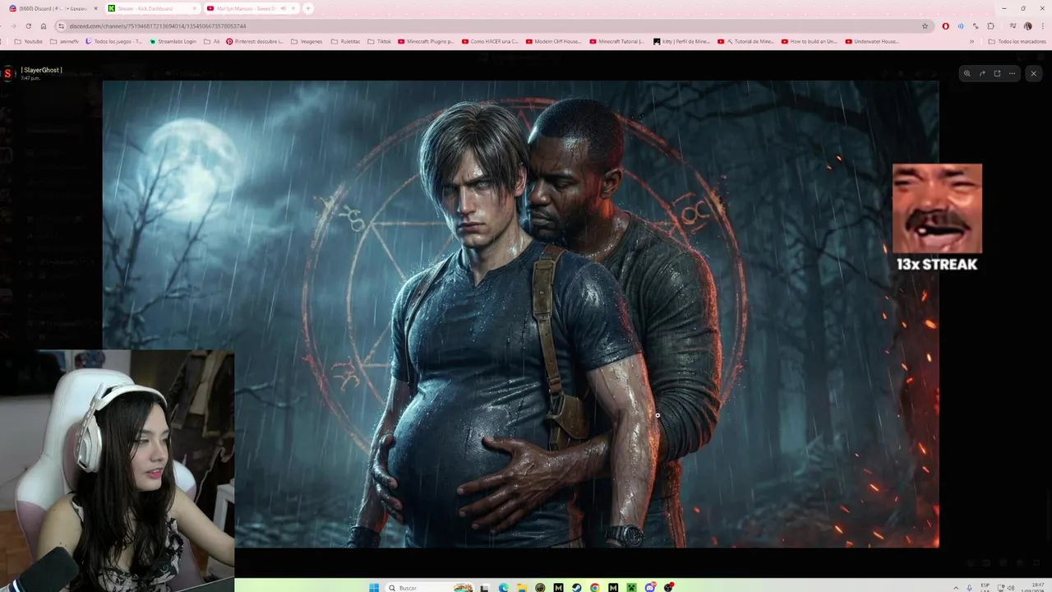Click the Opera extension icon
The width and height of the screenshot is (1052, 592).
tap(945, 26)
